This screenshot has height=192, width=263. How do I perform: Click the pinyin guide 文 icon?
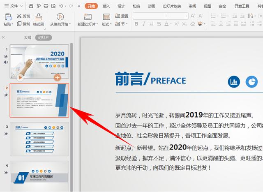click(200, 24)
